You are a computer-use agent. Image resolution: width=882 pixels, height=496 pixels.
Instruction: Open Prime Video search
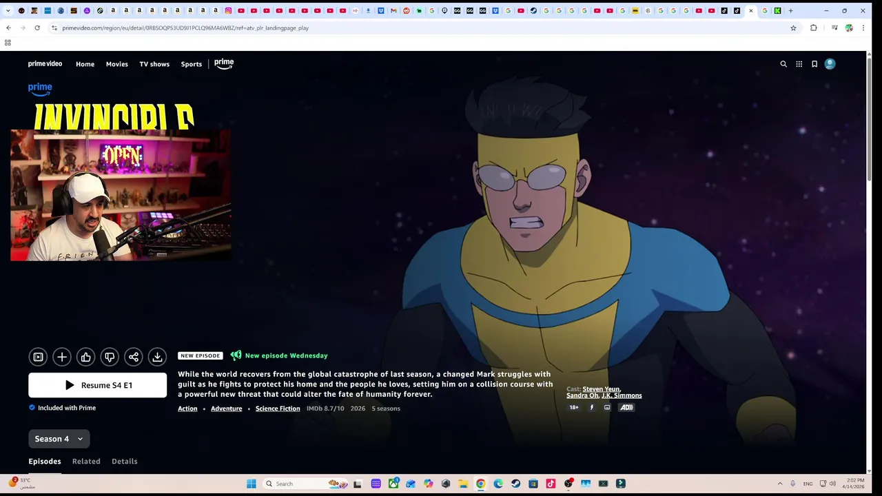tap(783, 64)
